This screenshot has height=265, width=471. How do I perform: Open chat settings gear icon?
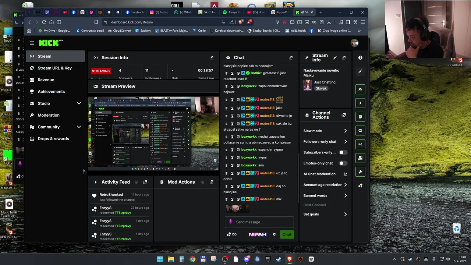point(274,234)
